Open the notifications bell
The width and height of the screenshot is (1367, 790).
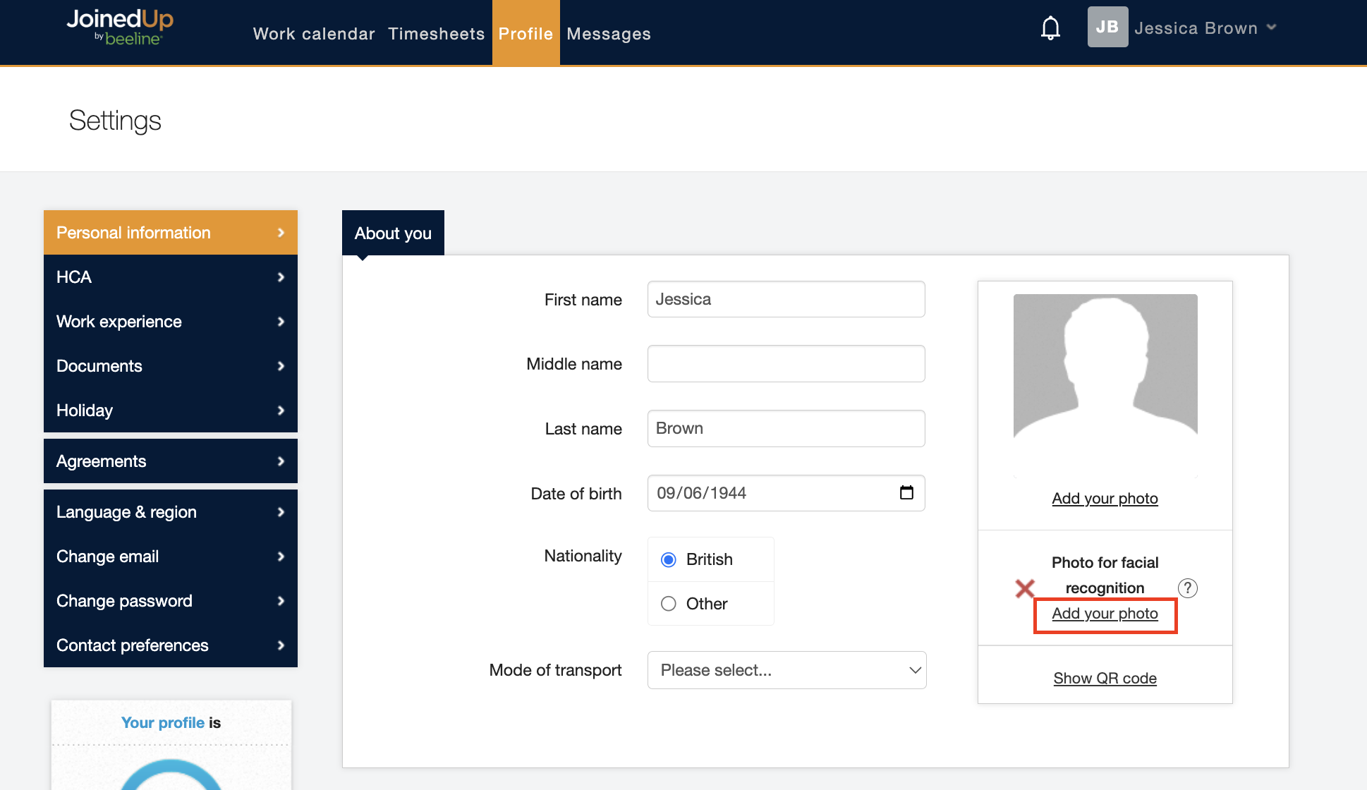[x=1050, y=28]
